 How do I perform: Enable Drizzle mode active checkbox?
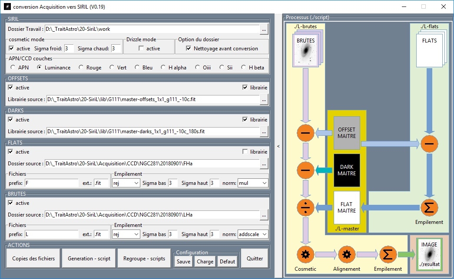coord(141,48)
